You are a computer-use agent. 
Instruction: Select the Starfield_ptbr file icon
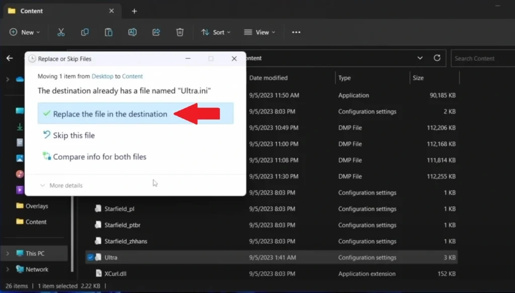[x=98, y=225]
